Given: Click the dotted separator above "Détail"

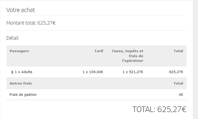Looking at the screenshot, I should (96, 30).
